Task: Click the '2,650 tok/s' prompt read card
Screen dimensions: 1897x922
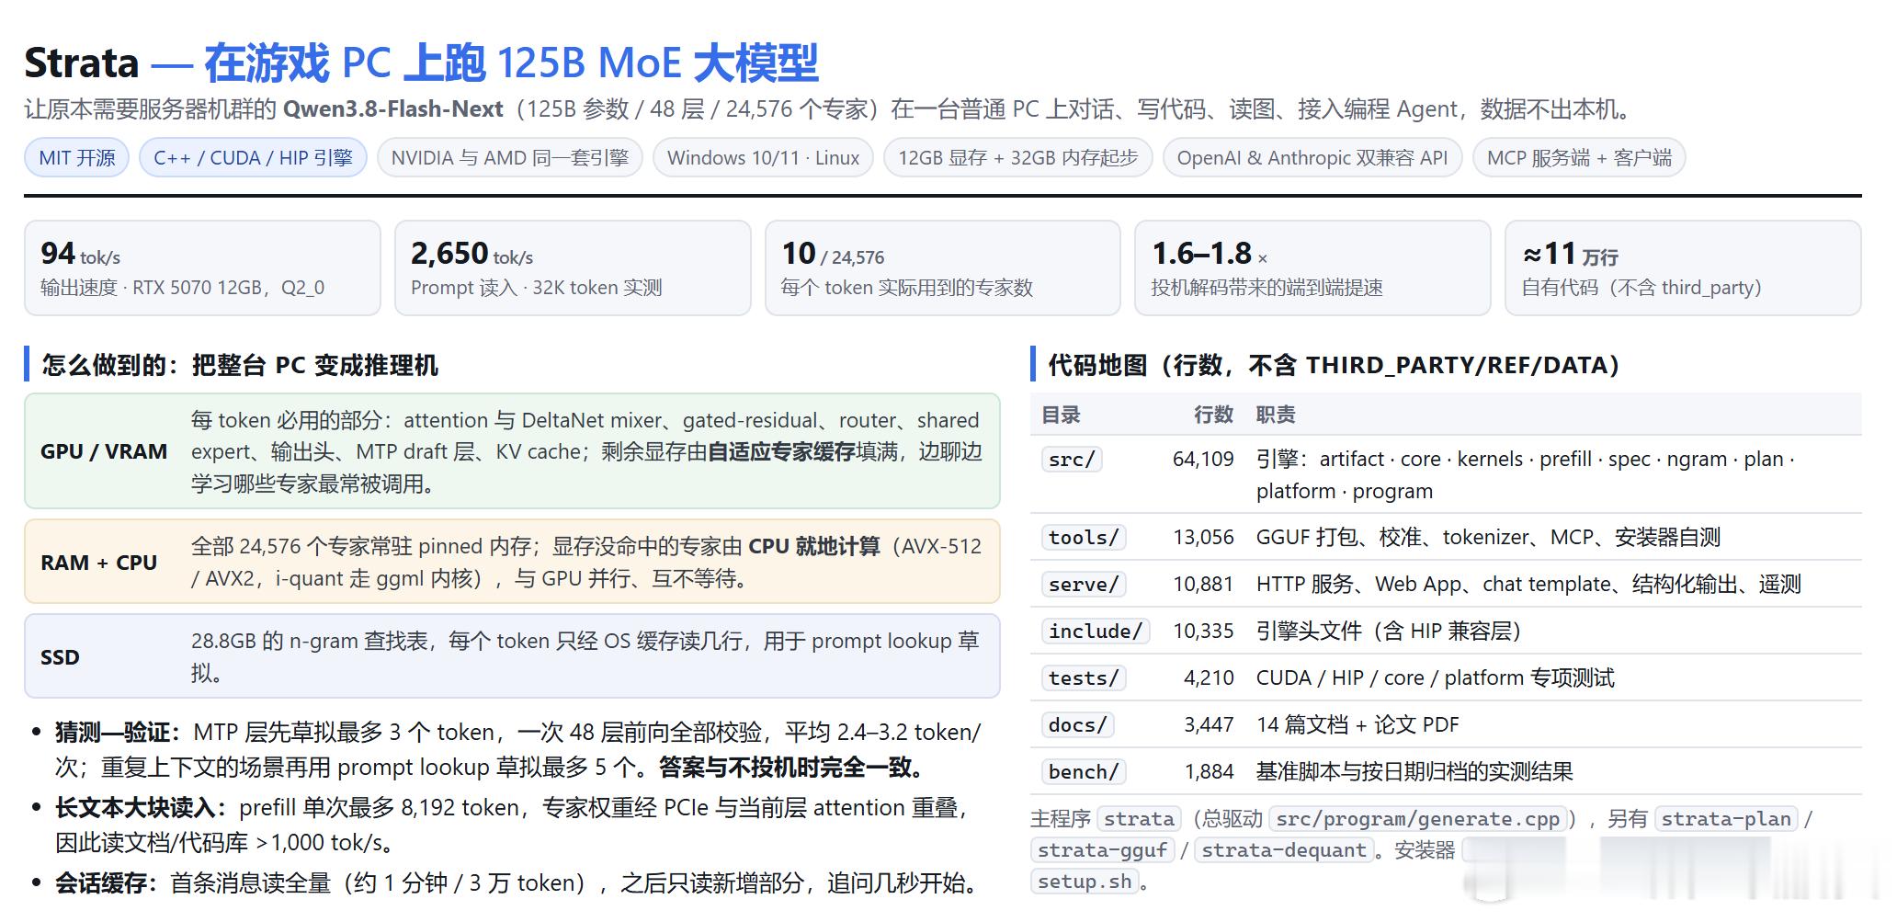Action: (x=573, y=267)
